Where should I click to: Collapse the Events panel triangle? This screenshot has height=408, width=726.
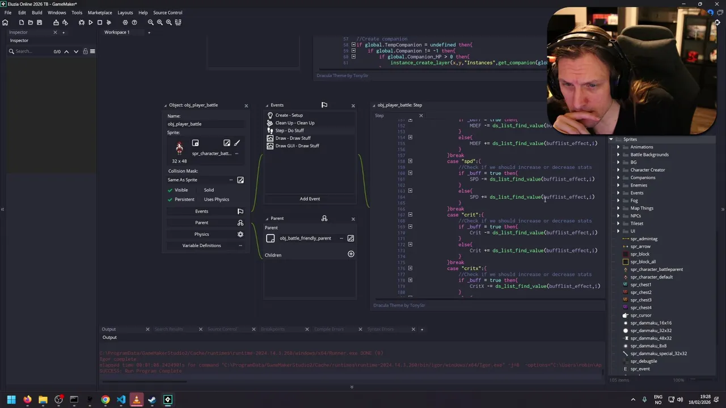coord(267,105)
